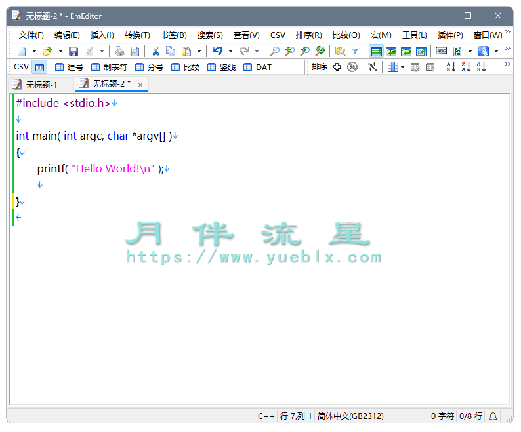Viewport: 521px width, 432px height.
Task: Click the printf line in the editor
Action: 100,168
